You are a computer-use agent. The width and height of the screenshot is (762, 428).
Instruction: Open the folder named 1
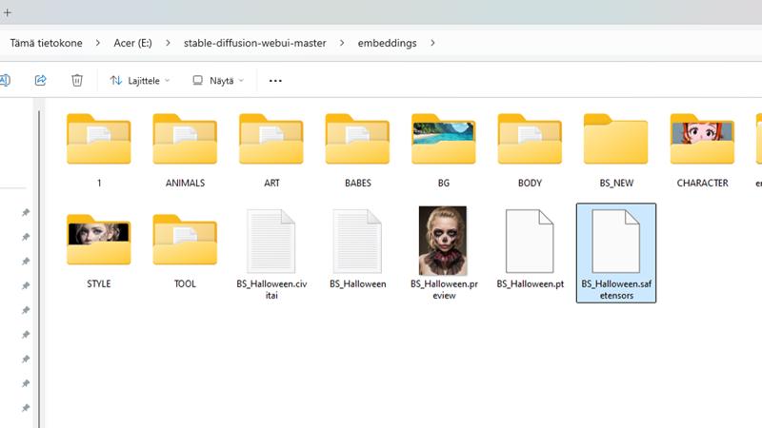99,150
